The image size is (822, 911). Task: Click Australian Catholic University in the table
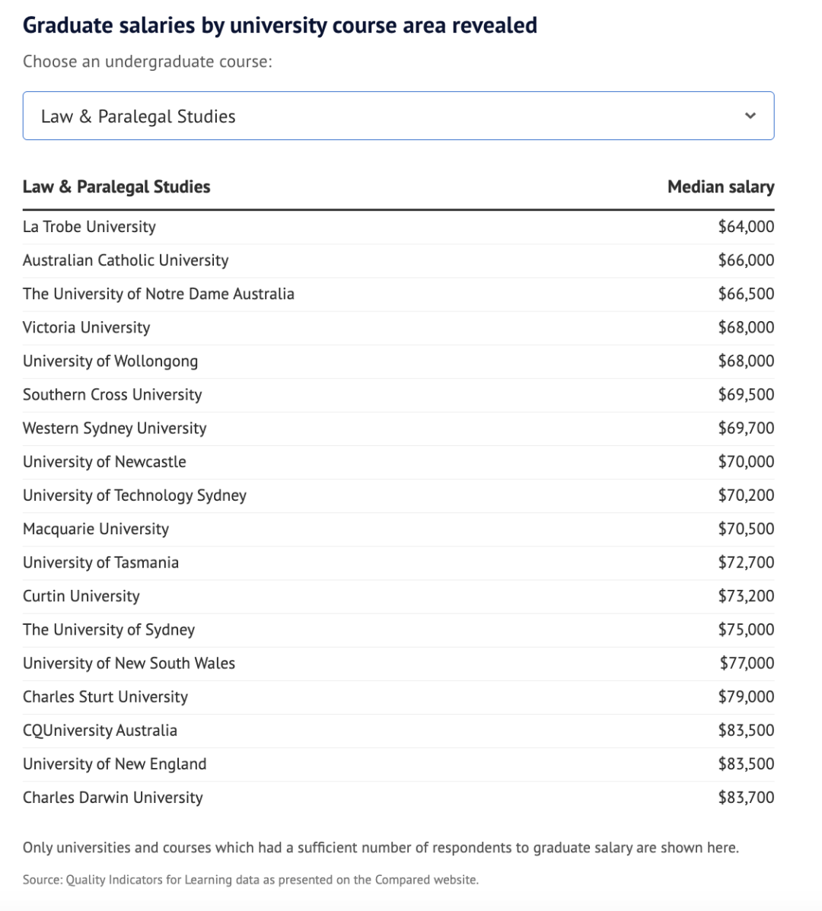[126, 260]
